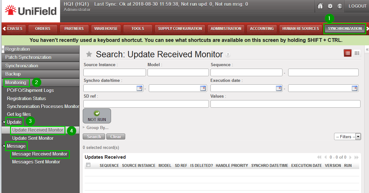Open Messages Sent Monitor
The height and width of the screenshot is (193, 369).
click(36, 162)
